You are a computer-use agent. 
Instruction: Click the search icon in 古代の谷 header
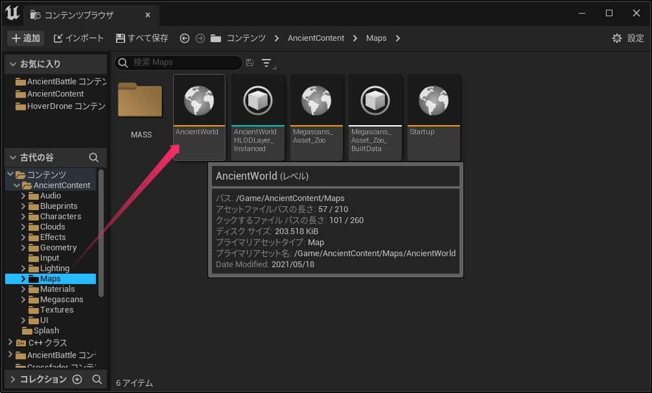[x=94, y=158]
